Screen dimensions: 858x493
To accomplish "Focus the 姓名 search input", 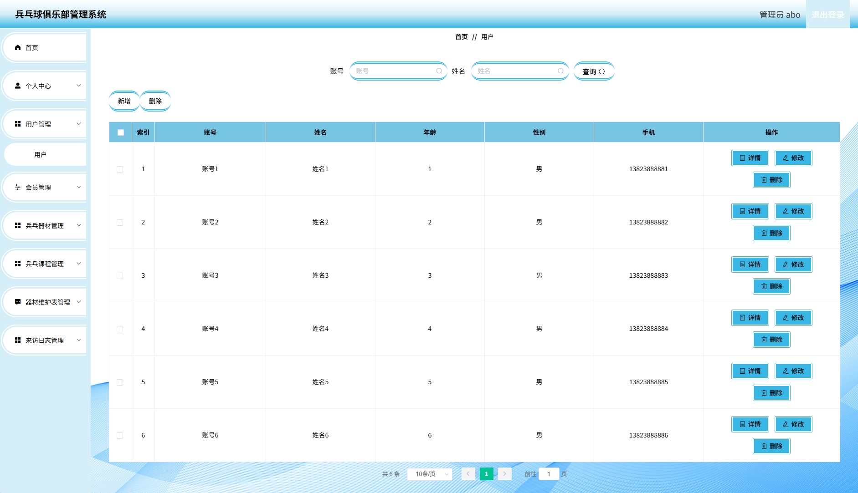I will (x=520, y=71).
